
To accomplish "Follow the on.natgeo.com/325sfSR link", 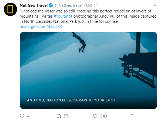I will click(x=41, y=27).
